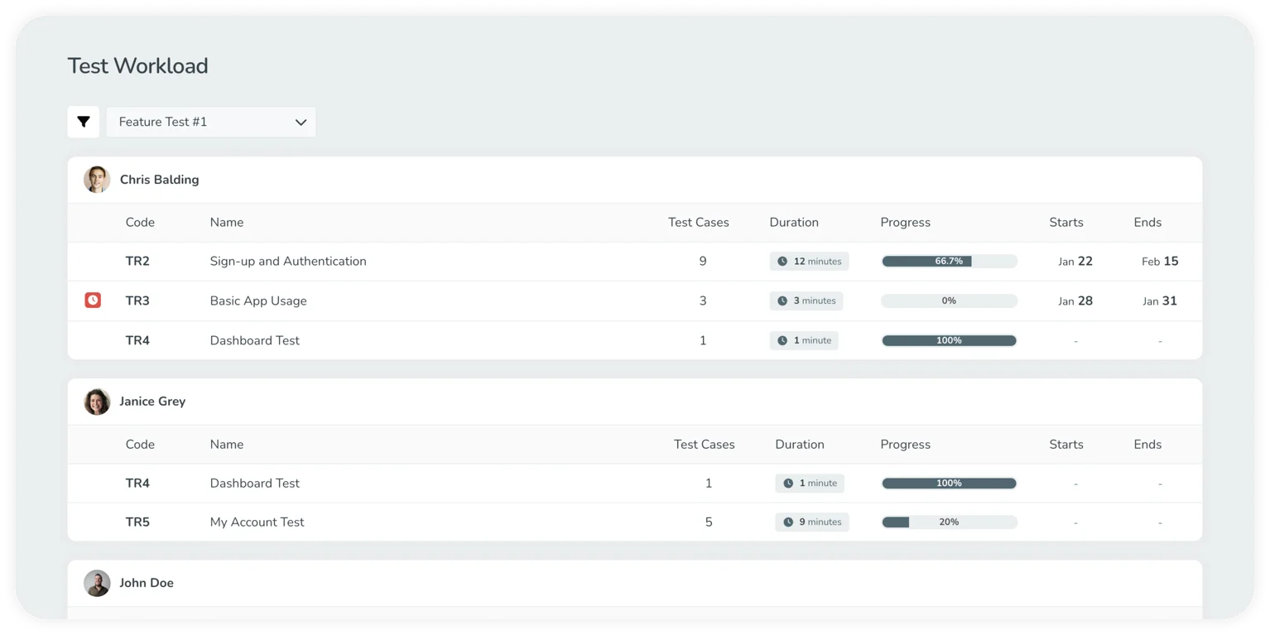Click Janice Grey's profile avatar

click(97, 402)
